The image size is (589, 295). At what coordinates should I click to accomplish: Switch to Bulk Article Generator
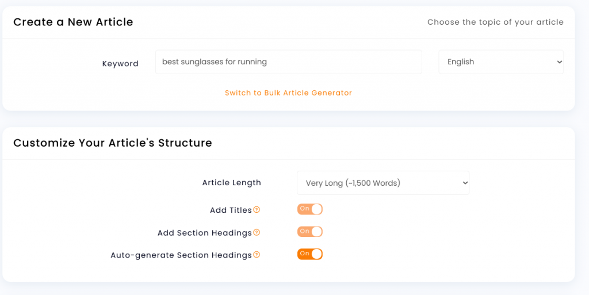click(289, 93)
